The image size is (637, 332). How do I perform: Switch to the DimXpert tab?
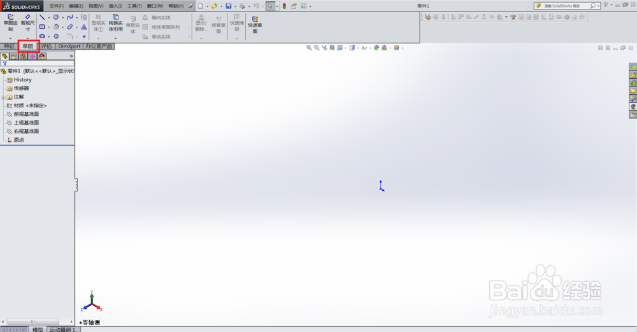coord(69,46)
